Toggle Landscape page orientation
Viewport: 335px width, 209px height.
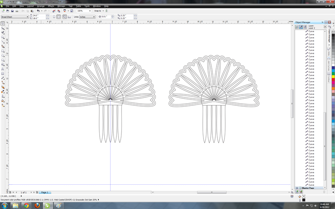coord(59,17)
